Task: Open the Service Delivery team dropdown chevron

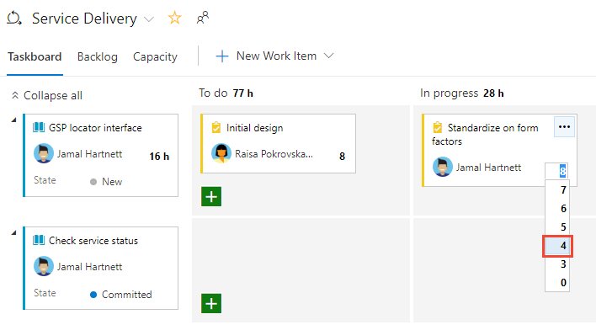Action: tap(149, 19)
